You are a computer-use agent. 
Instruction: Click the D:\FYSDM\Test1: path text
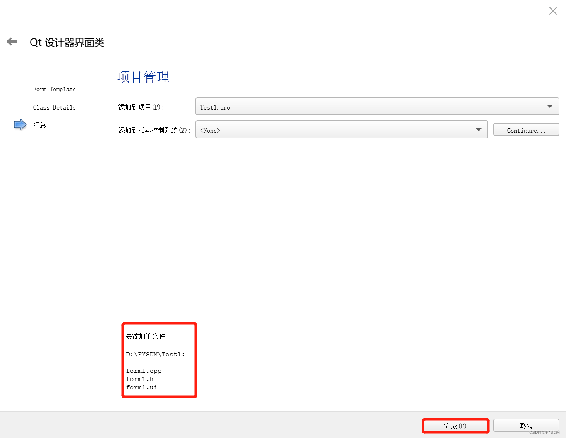[x=155, y=354]
